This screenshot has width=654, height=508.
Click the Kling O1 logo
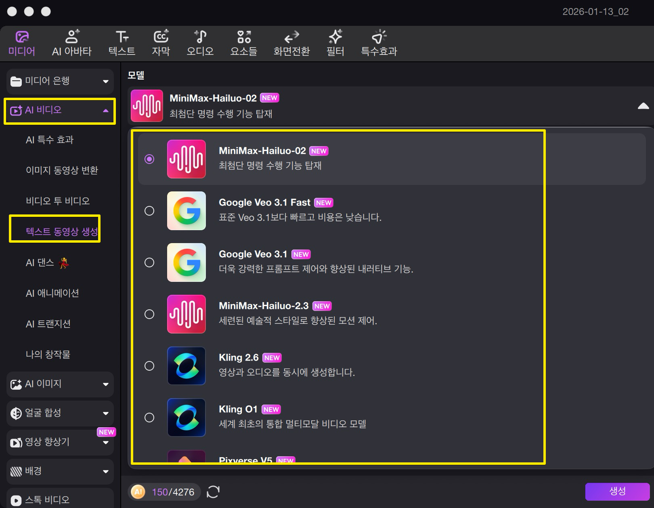(187, 418)
